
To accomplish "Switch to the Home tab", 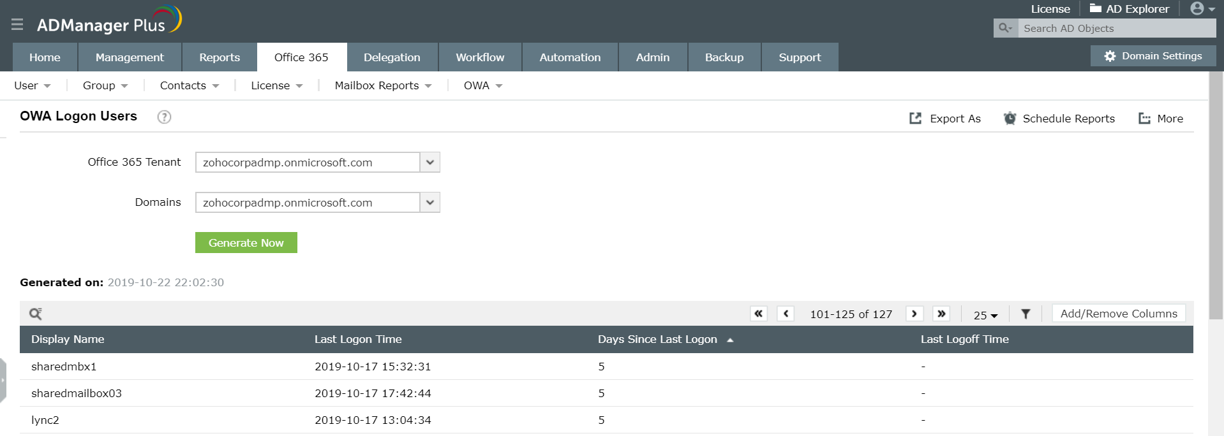I will coord(45,57).
